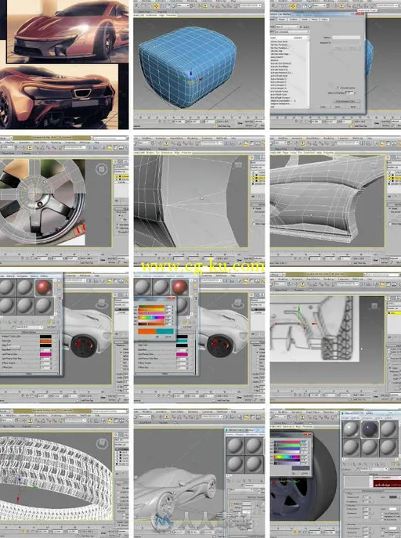Click orange Base Color swatch in car paint editor

(x=45, y=341)
